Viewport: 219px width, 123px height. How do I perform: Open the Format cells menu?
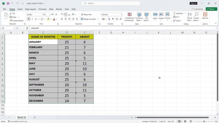(167, 17)
